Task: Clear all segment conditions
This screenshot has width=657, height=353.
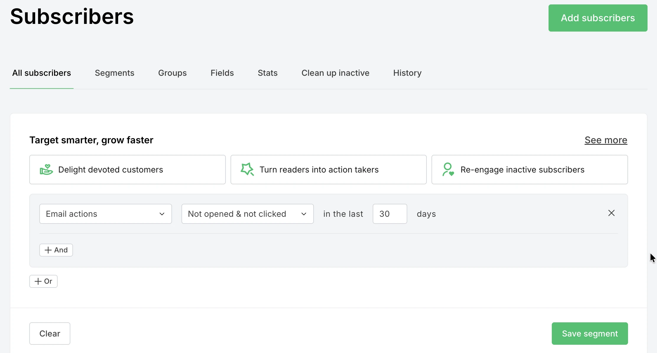Action: click(50, 333)
